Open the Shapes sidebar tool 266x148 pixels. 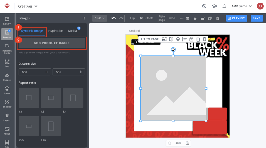7,77
